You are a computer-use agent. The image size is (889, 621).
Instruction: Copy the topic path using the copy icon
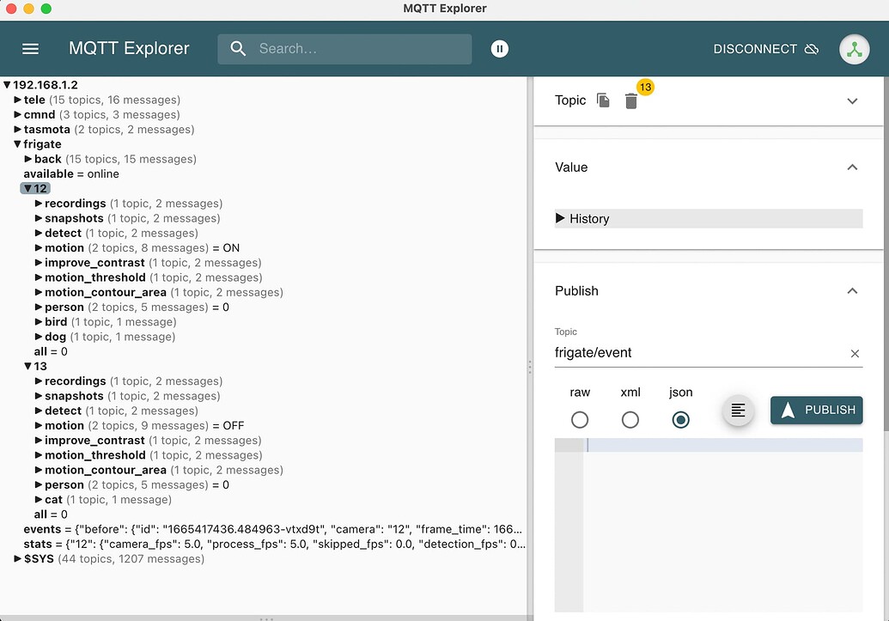(602, 100)
